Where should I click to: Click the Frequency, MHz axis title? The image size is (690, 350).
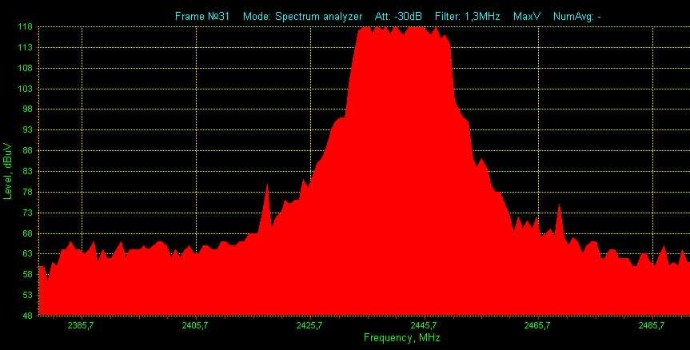click(x=401, y=338)
